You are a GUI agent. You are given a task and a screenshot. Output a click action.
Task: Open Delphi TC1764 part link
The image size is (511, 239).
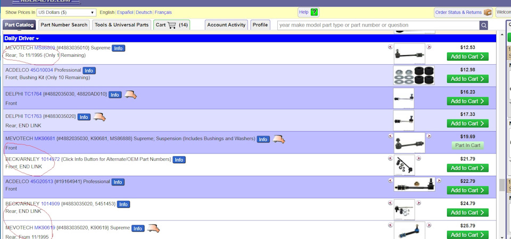(33, 94)
